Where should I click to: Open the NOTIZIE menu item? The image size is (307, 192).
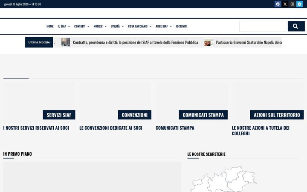(x=98, y=26)
